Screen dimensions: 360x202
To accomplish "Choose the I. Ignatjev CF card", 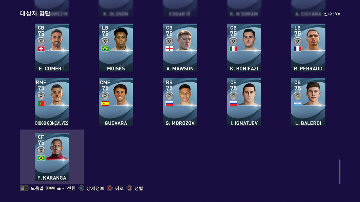I will tap(244, 102).
